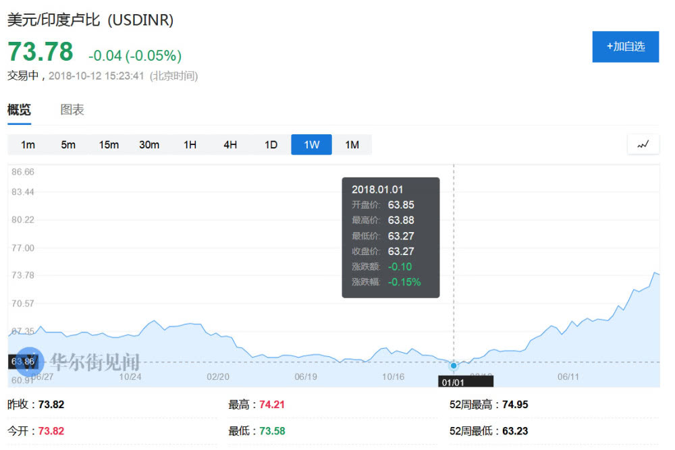Click tooltip 涨跌额 value -0.10

(x=400, y=266)
